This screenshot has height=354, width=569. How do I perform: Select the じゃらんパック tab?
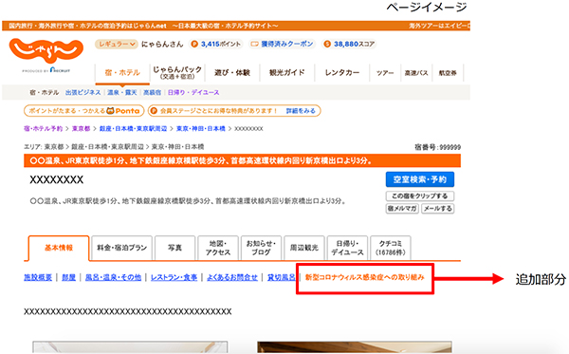pos(177,73)
